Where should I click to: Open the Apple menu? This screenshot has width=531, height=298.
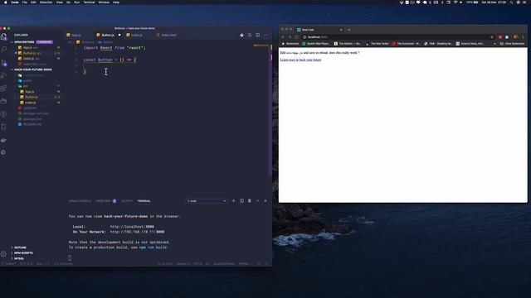(6, 2)
